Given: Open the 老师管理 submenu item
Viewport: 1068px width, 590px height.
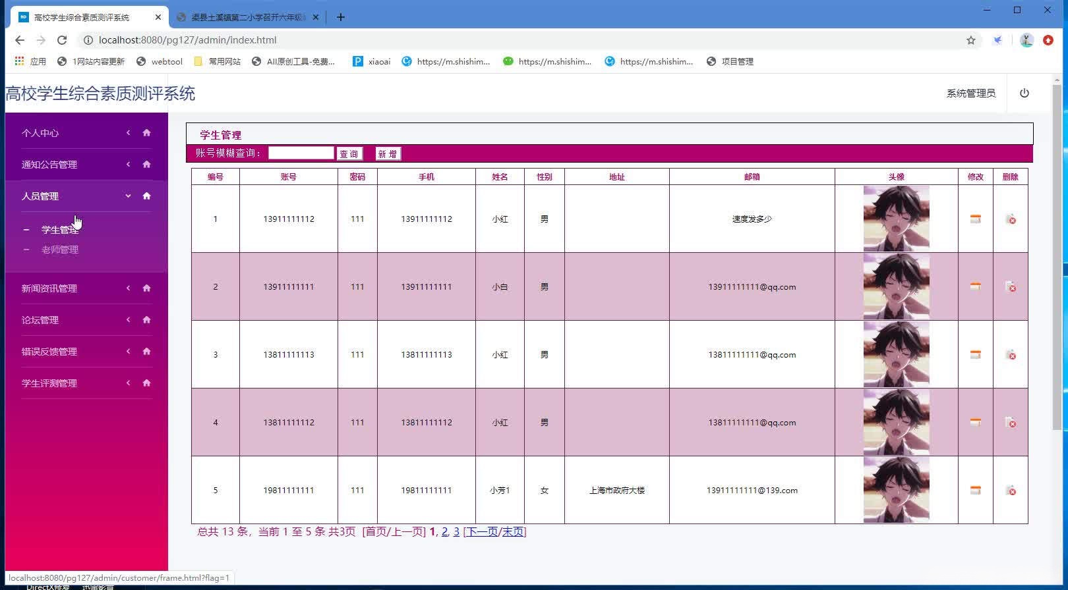Looking at the screenshot, I should point(60,250).
